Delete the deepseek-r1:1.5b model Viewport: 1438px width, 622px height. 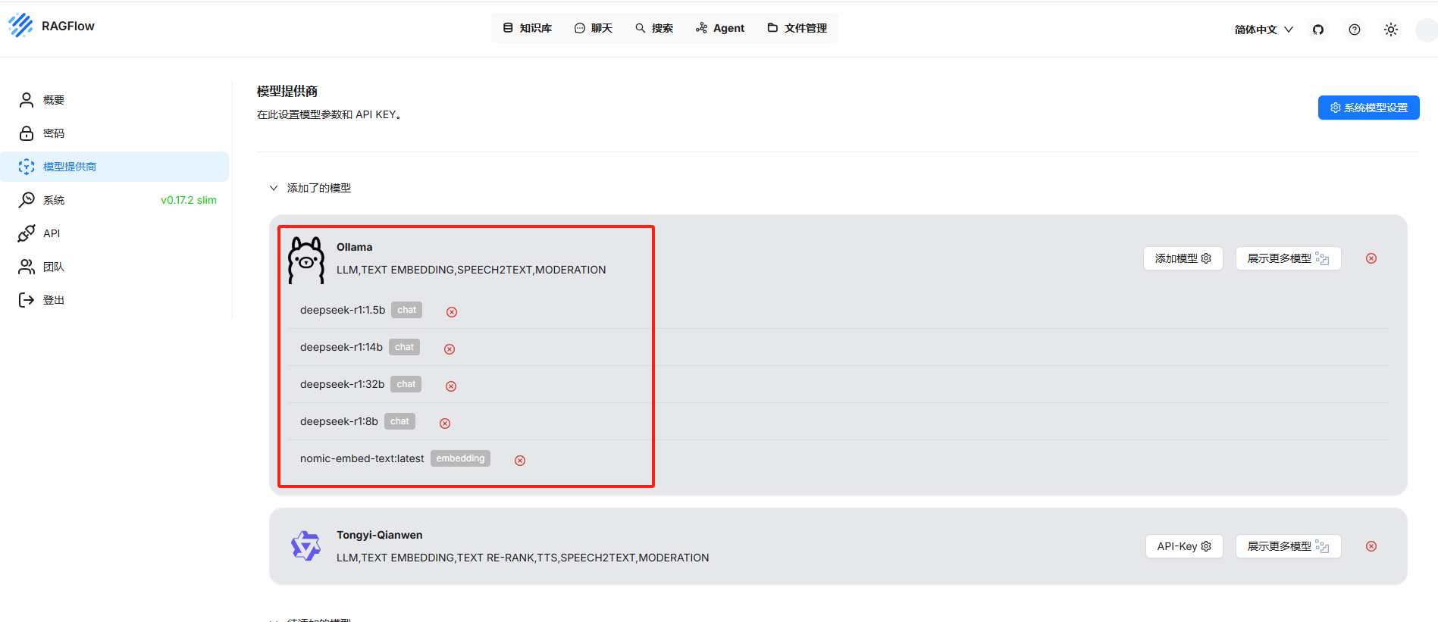pos(452,312)
